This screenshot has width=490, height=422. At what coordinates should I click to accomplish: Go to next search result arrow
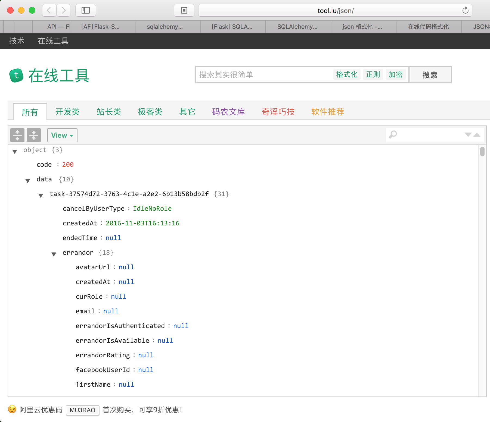tap(468, 135)
